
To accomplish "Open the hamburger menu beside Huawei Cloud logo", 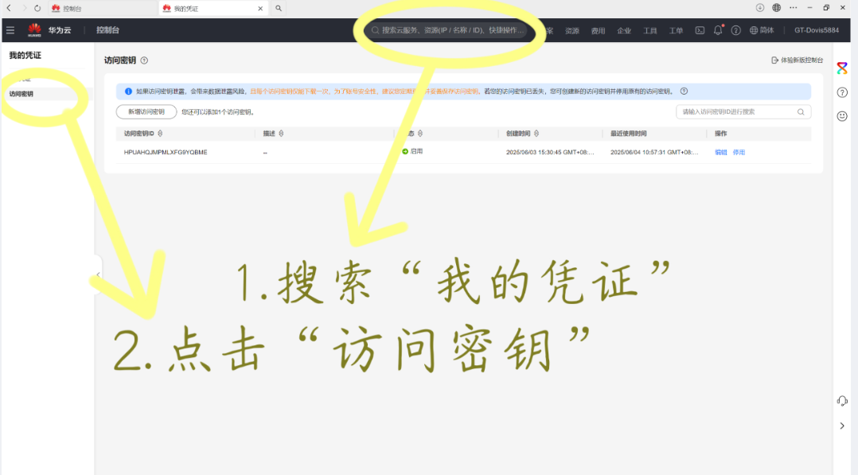I will pyautogui.click(x=10, y=30).
